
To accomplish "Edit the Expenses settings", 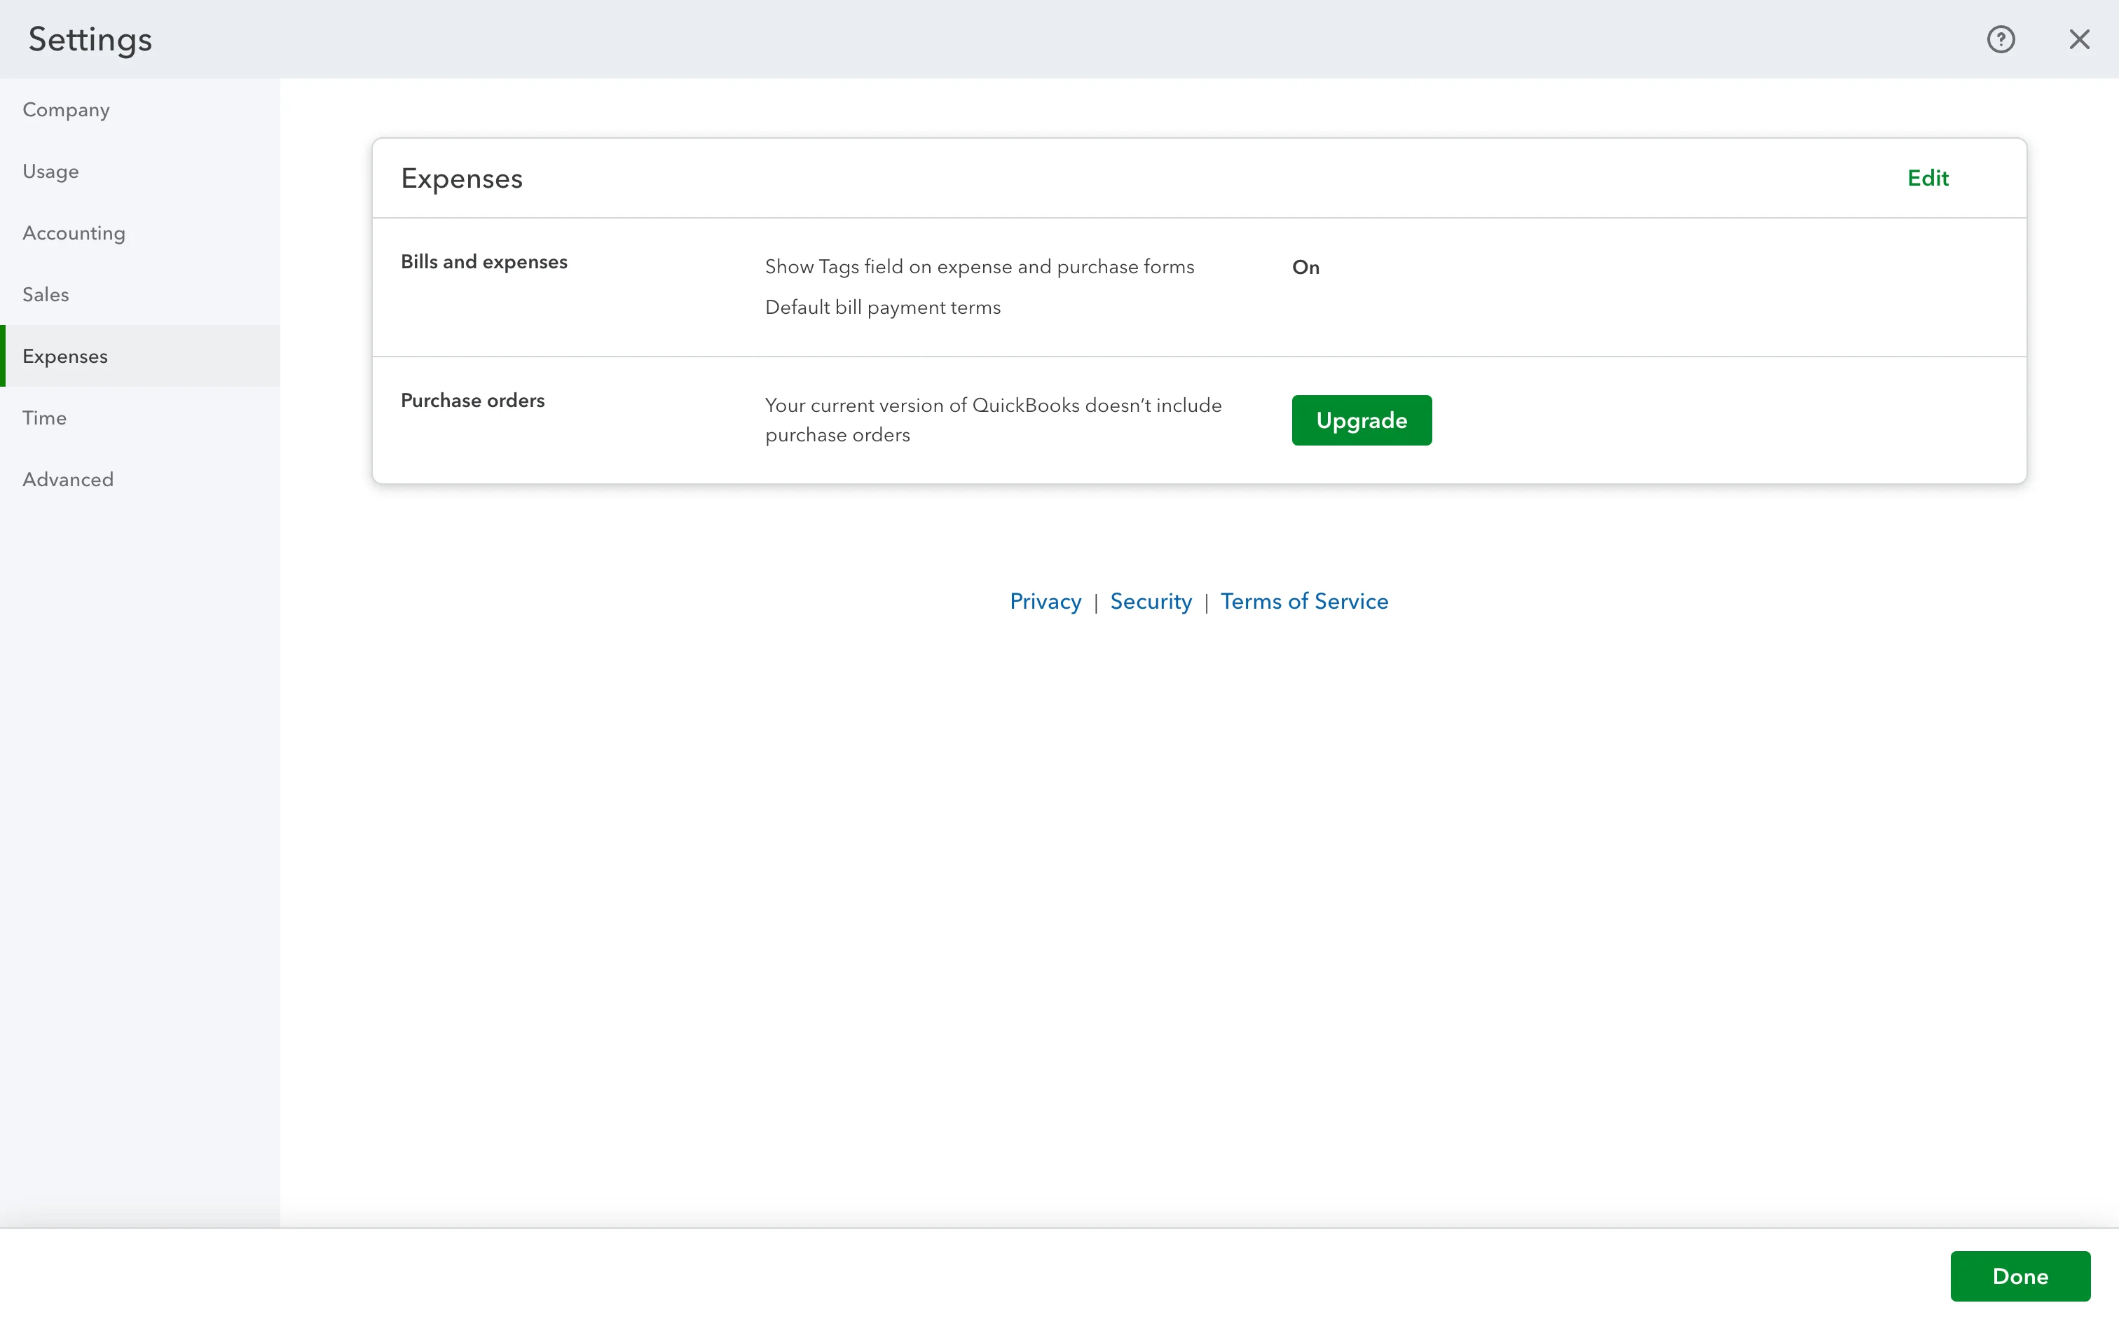I will (1927, 178).
